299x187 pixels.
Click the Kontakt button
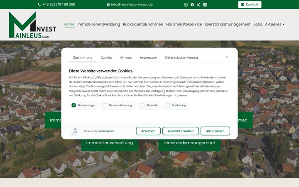250,5
